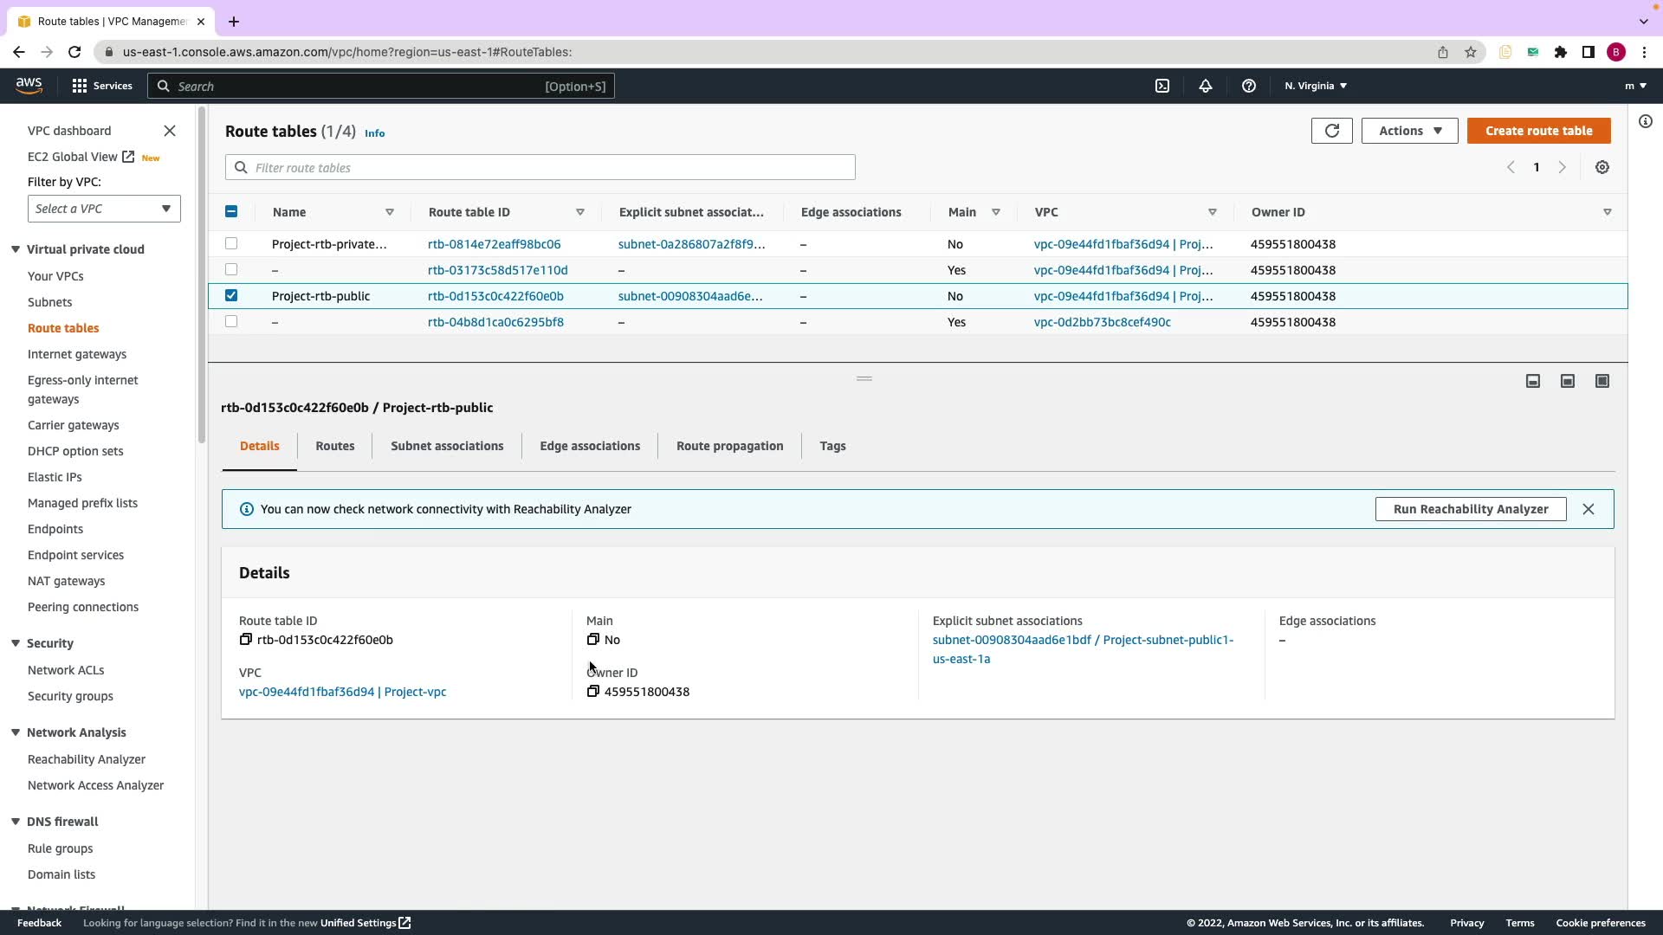The width and height of the screenshot is (1663, 935).
Task: Uncheck the Project-rtb-public row checkbox
Action: click(231, 295)
